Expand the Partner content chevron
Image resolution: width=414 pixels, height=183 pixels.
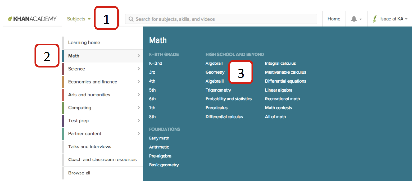(x=139, y=134)
